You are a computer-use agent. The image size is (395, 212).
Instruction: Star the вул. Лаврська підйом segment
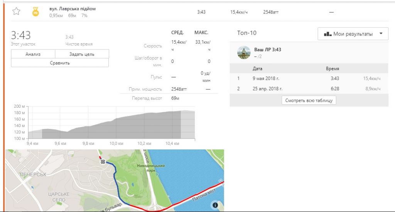[16, 11]
